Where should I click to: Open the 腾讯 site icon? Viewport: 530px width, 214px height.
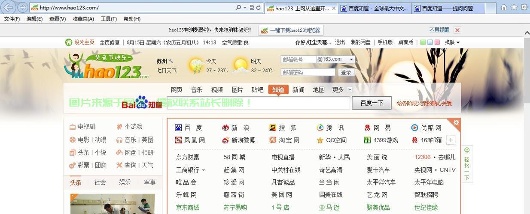click(320, 128)
